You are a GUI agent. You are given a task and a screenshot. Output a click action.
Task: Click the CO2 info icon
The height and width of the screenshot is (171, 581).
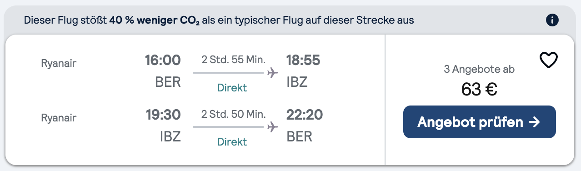pos(552,20)
